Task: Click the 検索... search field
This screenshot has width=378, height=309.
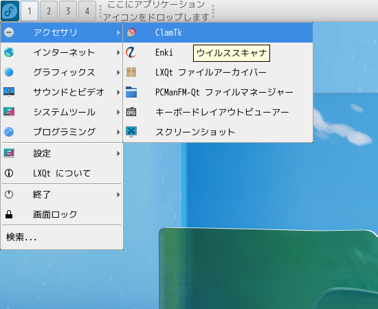Action: coord(62,237)
